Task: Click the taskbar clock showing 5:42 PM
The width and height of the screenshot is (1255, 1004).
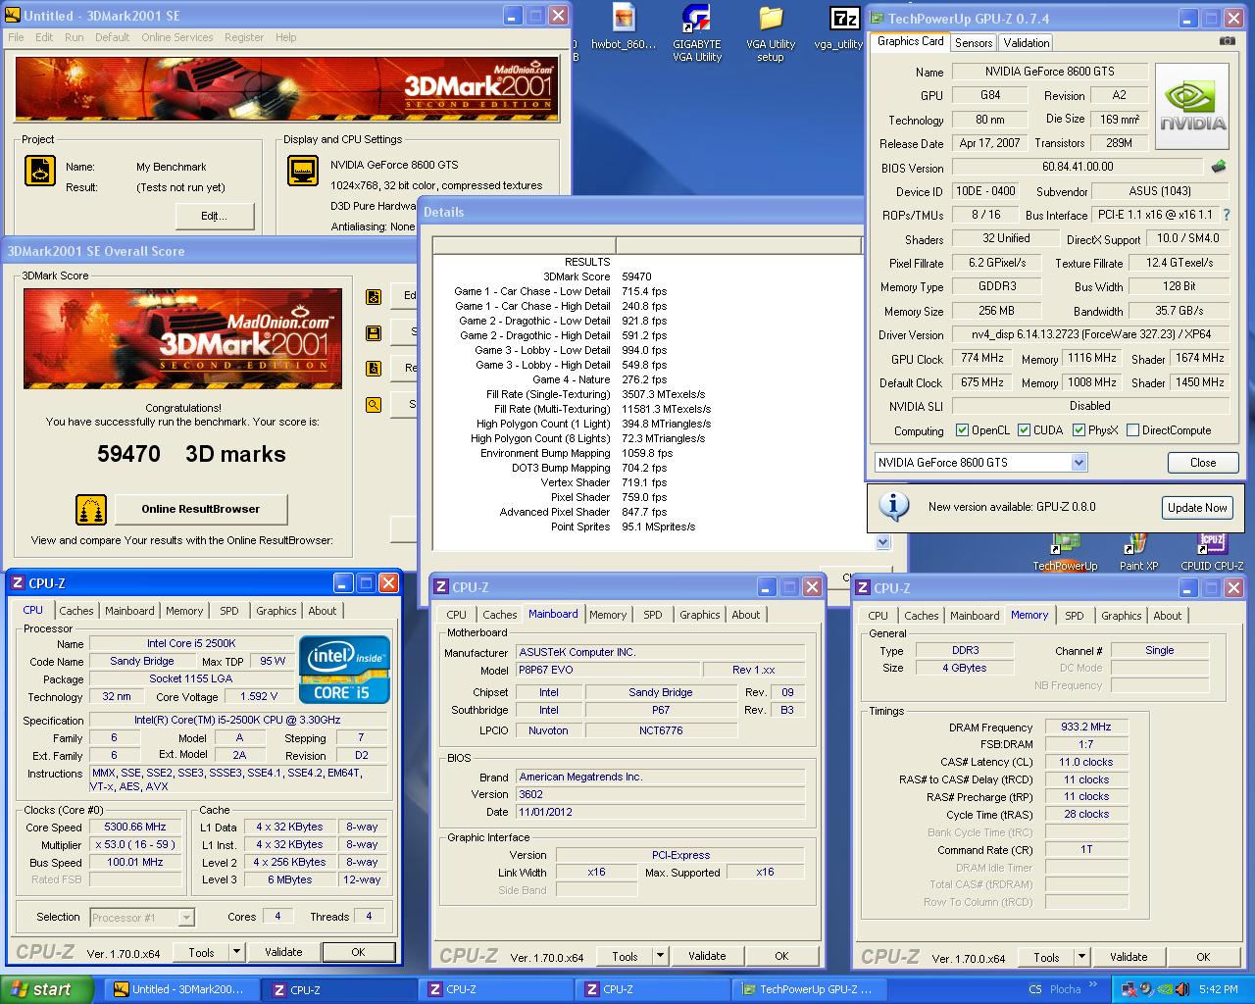Action: (1219, 989)
